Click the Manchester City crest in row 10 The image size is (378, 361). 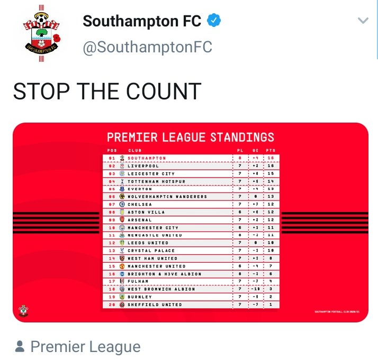coord(122,228)
